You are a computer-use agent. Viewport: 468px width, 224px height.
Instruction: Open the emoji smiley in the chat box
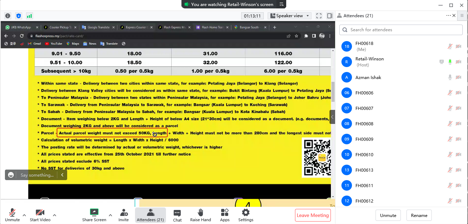(11, 175)
